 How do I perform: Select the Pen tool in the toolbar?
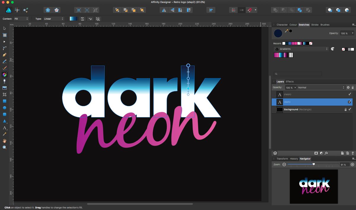[4, 55]
